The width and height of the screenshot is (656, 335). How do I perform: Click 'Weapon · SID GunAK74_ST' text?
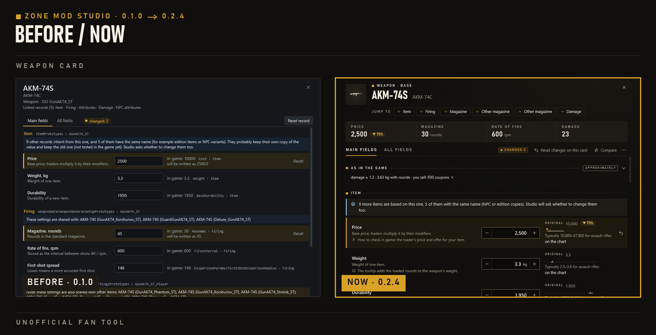[x=48, y=102]
